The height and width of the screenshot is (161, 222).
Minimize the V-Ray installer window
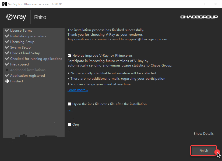pos(191,4)
